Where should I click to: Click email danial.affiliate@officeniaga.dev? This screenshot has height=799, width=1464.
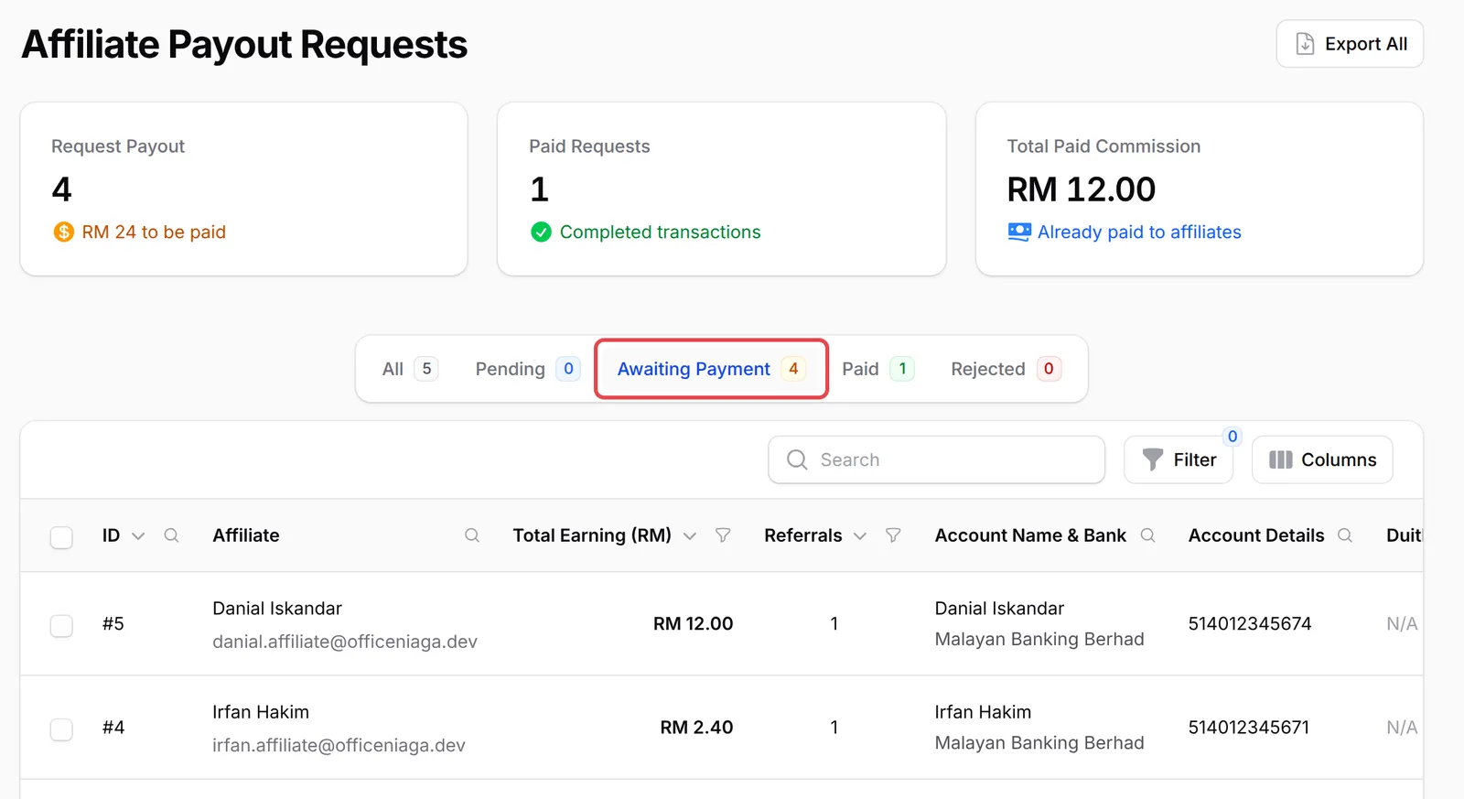(345, 642)
